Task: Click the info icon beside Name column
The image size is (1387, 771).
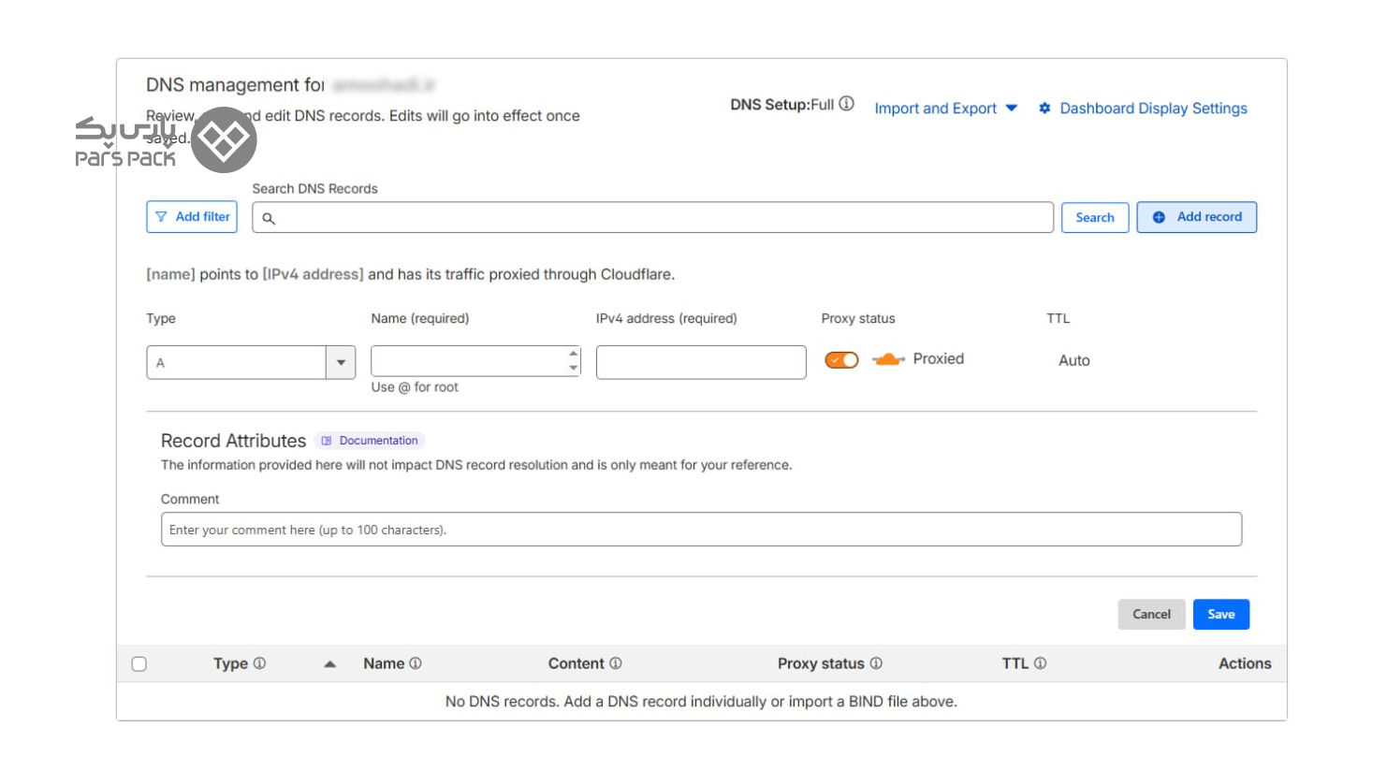Action: point(416,663)
